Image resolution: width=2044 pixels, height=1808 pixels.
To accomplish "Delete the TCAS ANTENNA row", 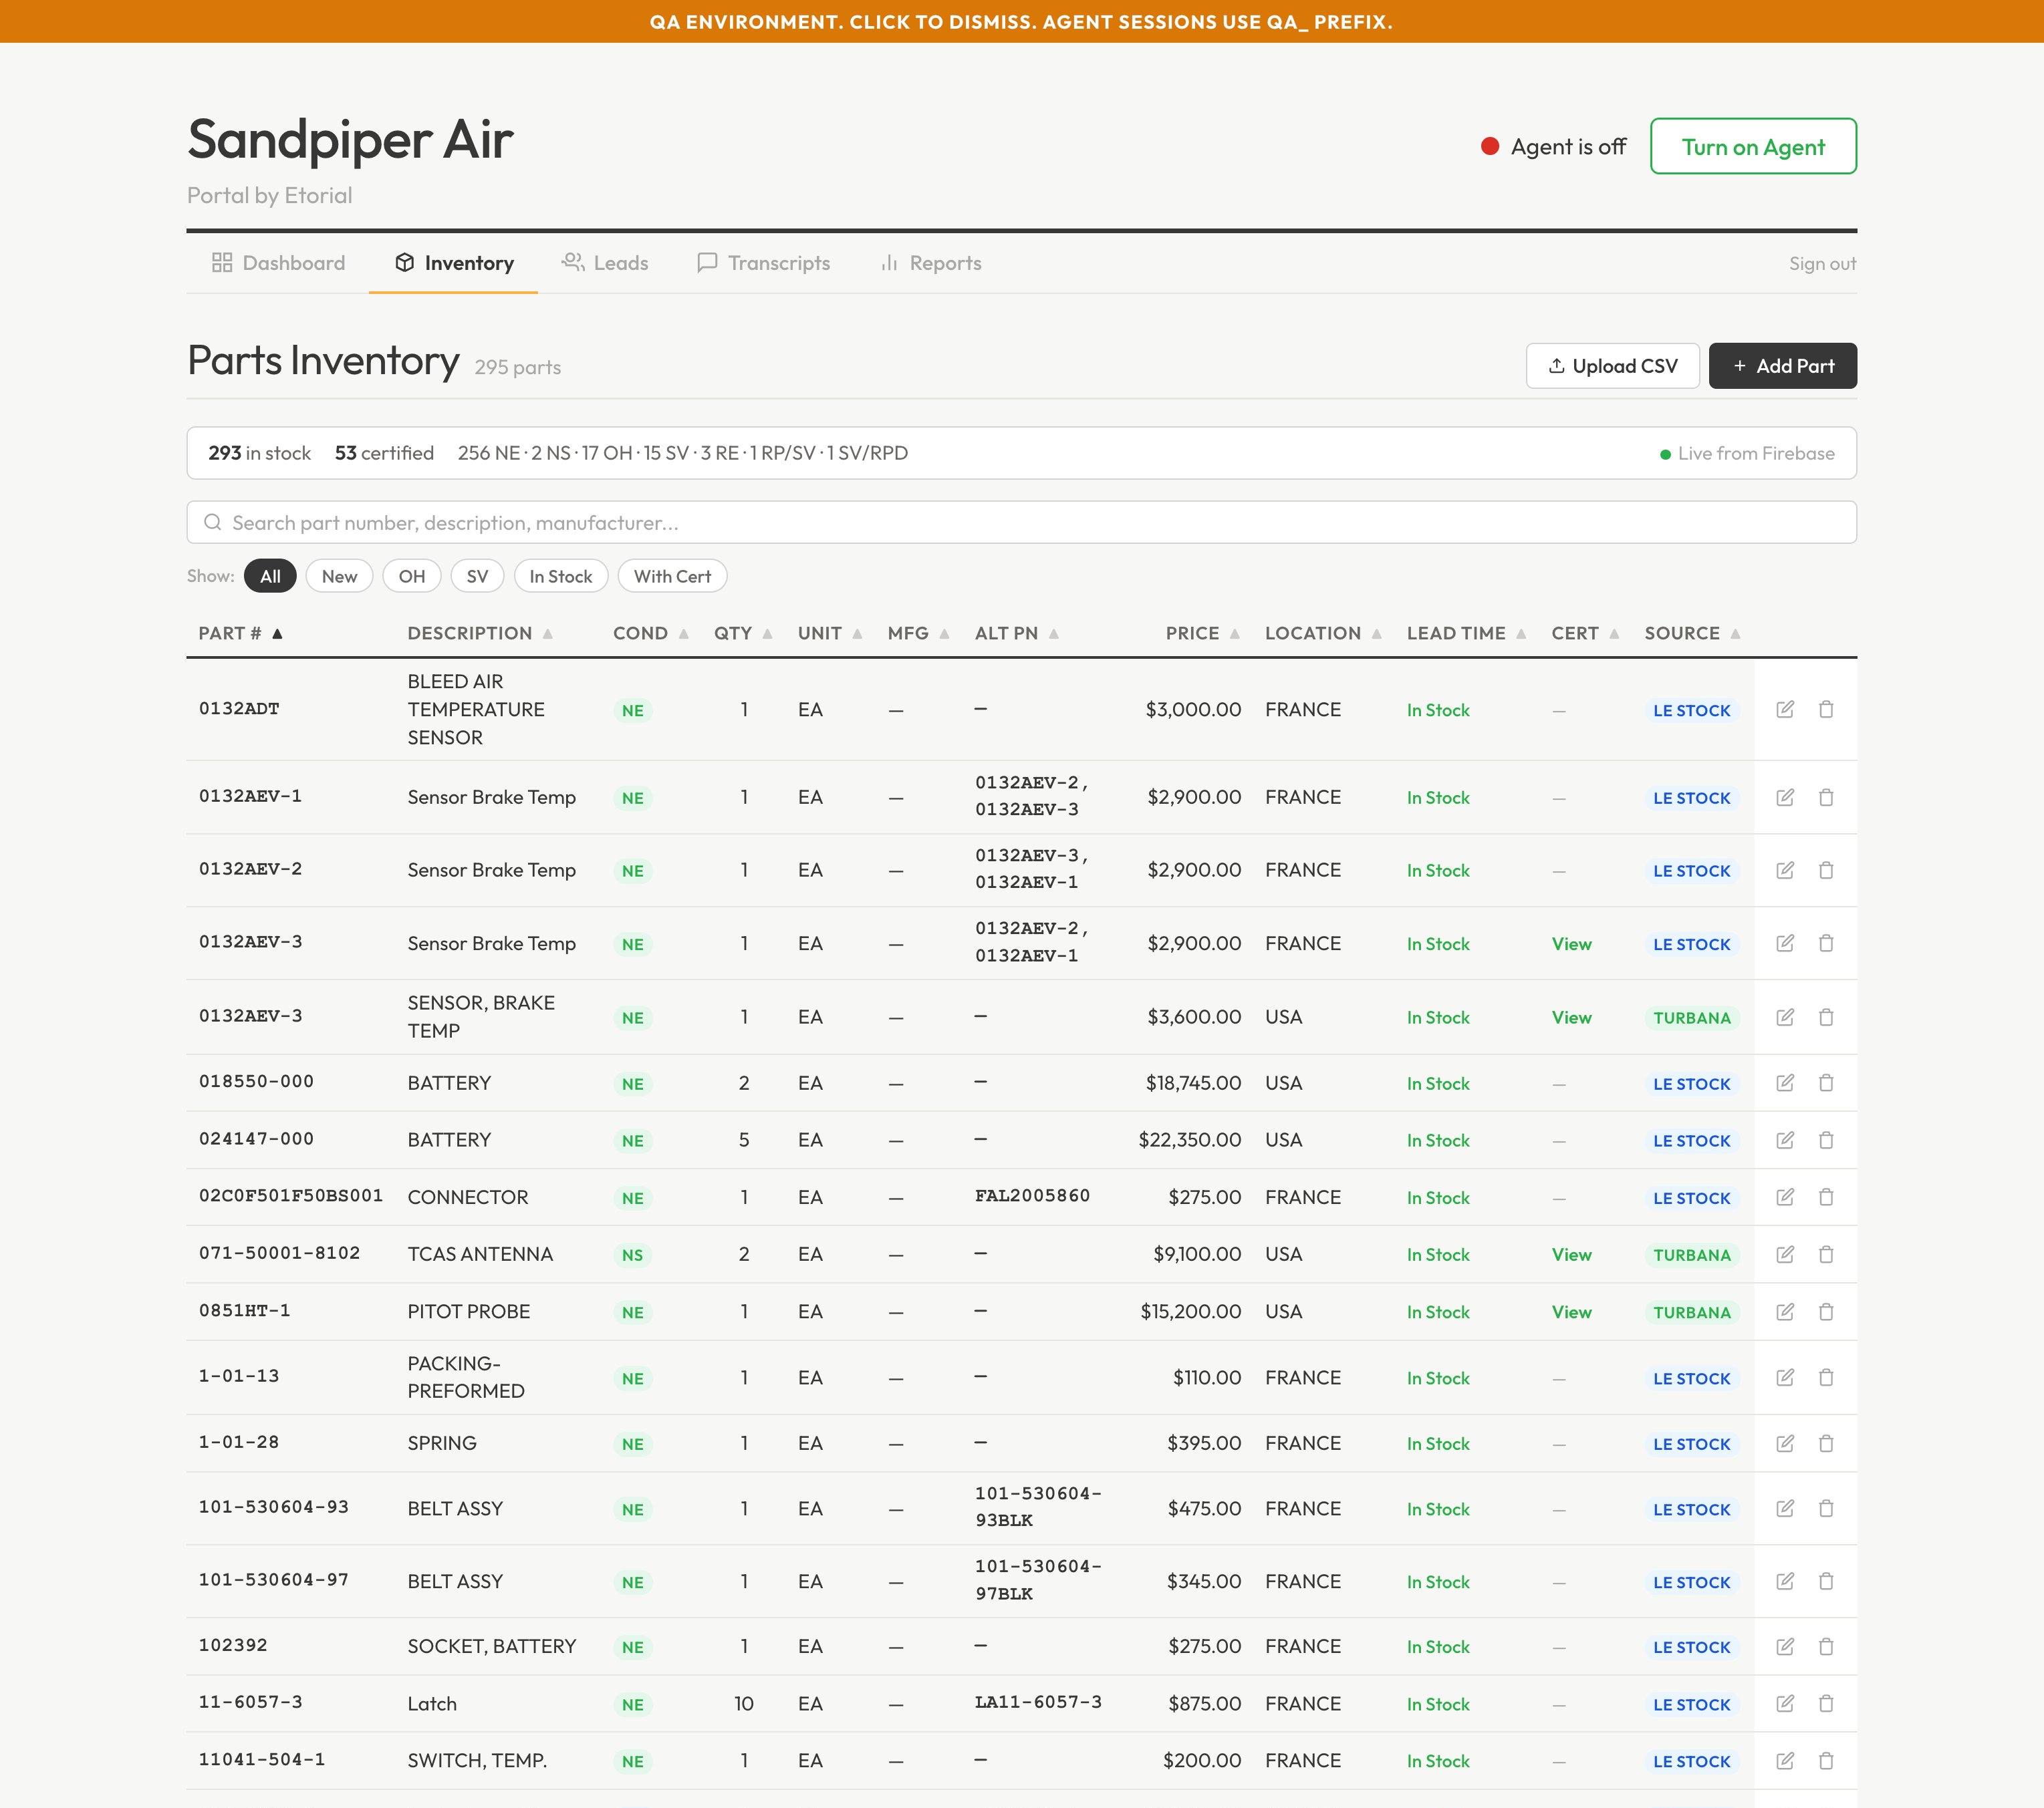I will (1826, 1254).
